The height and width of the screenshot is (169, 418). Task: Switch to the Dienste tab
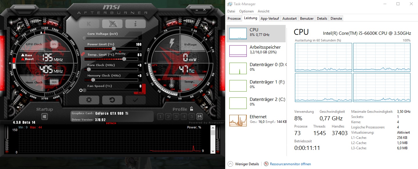(336, 19)
